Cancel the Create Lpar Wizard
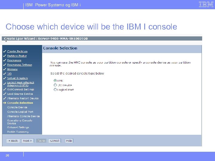Screen dimensions: 215x161 55,141
